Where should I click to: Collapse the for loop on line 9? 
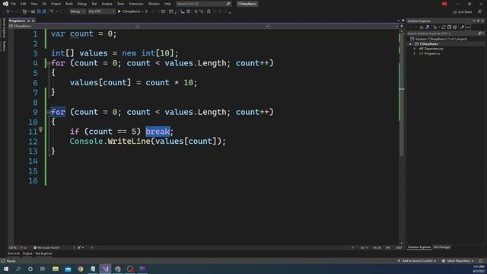tap(49, 112)
